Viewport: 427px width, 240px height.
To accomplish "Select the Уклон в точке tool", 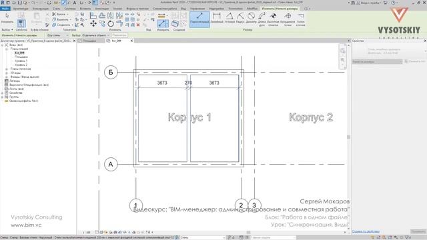I will coord(301,19).
